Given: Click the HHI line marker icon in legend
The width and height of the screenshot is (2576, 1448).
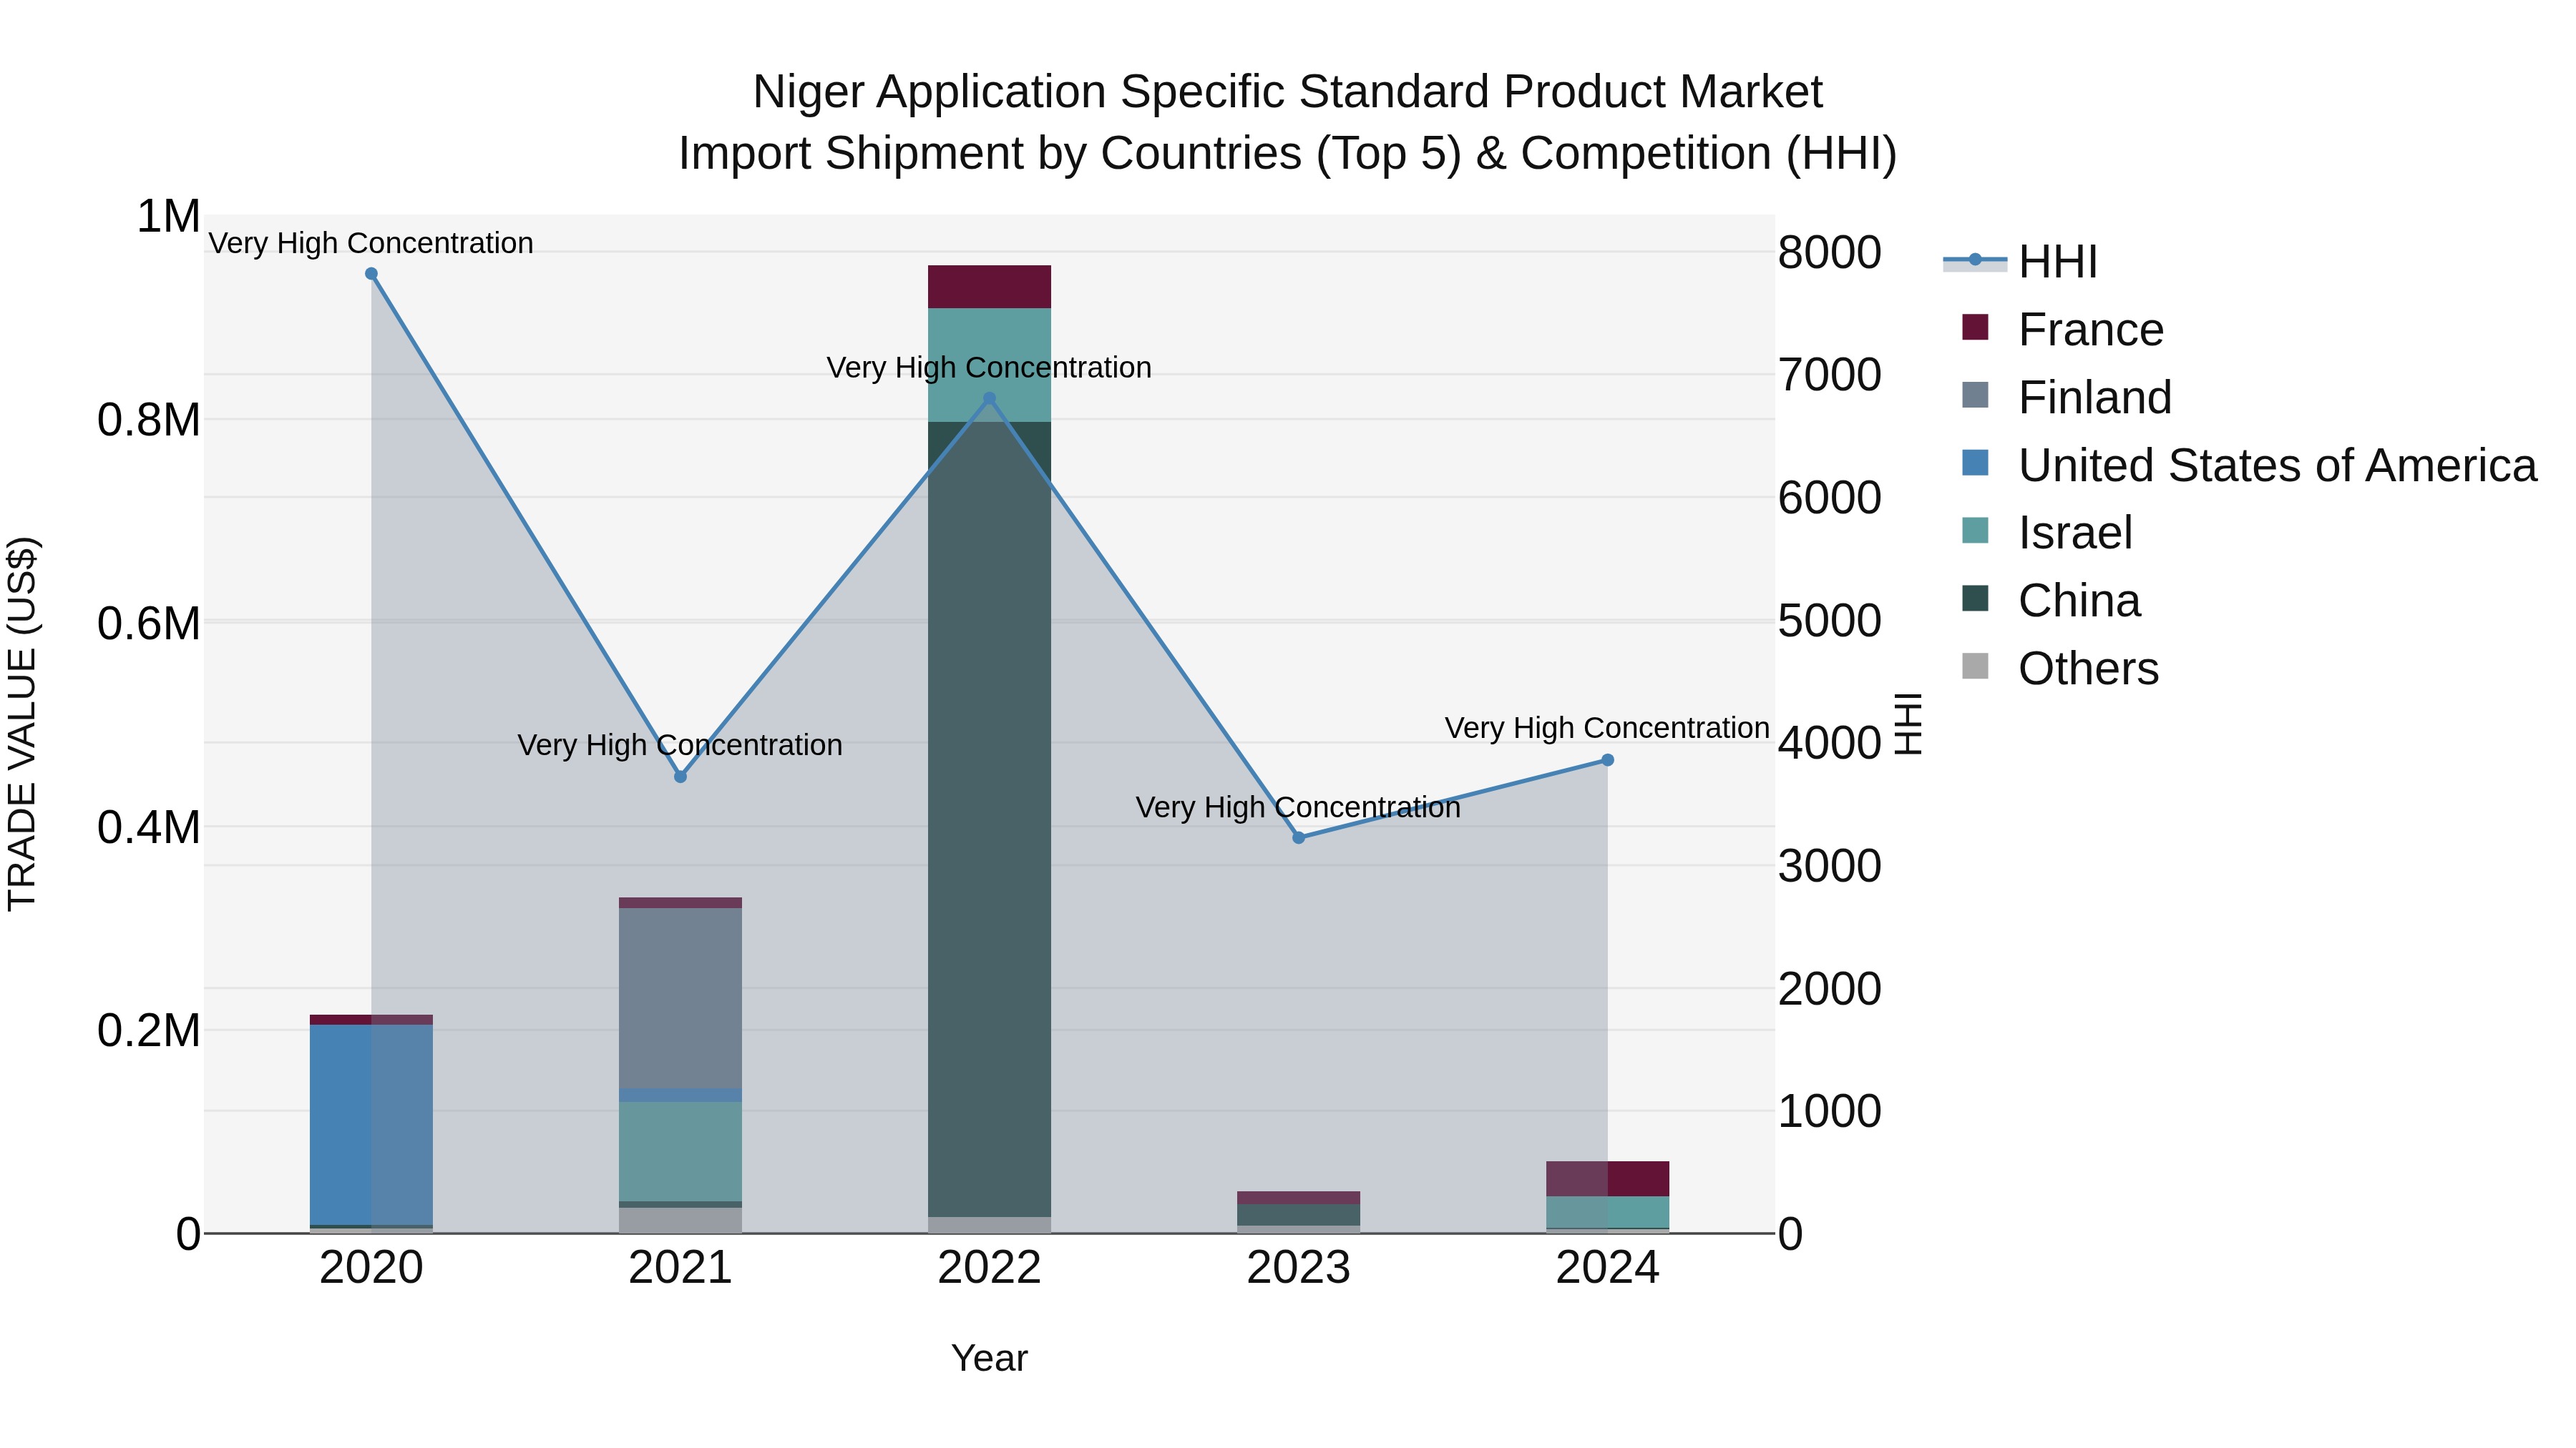Looking at the screenshot, I should coord(1975,260).
